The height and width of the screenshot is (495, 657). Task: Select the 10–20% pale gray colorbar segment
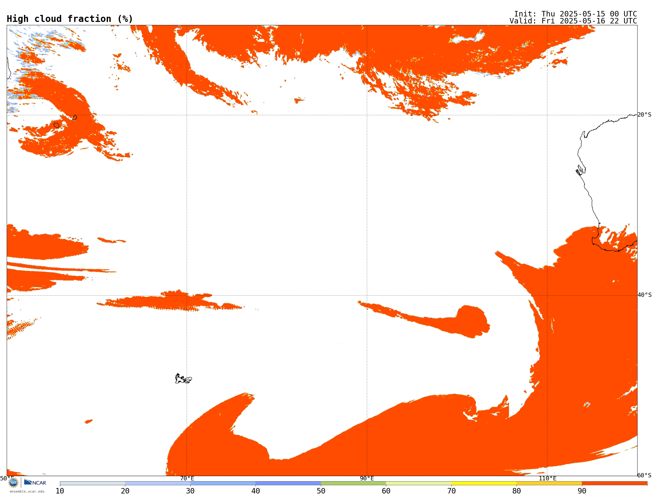pyautogui.click(x=92, y=483)
